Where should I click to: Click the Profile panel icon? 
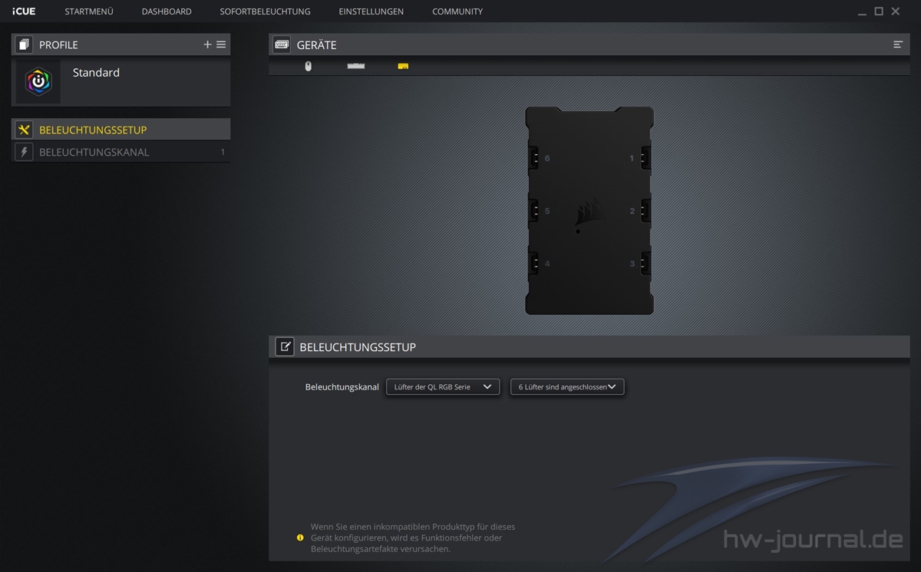tap(24, 44)
